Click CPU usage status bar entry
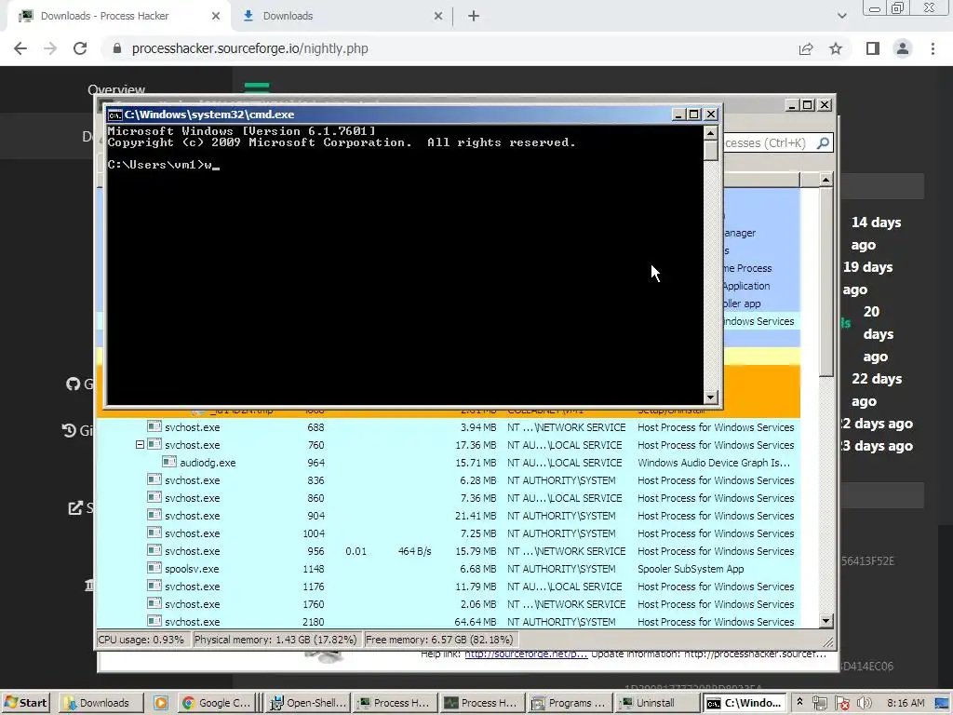953x715 pixels. [x=141, y=640]
